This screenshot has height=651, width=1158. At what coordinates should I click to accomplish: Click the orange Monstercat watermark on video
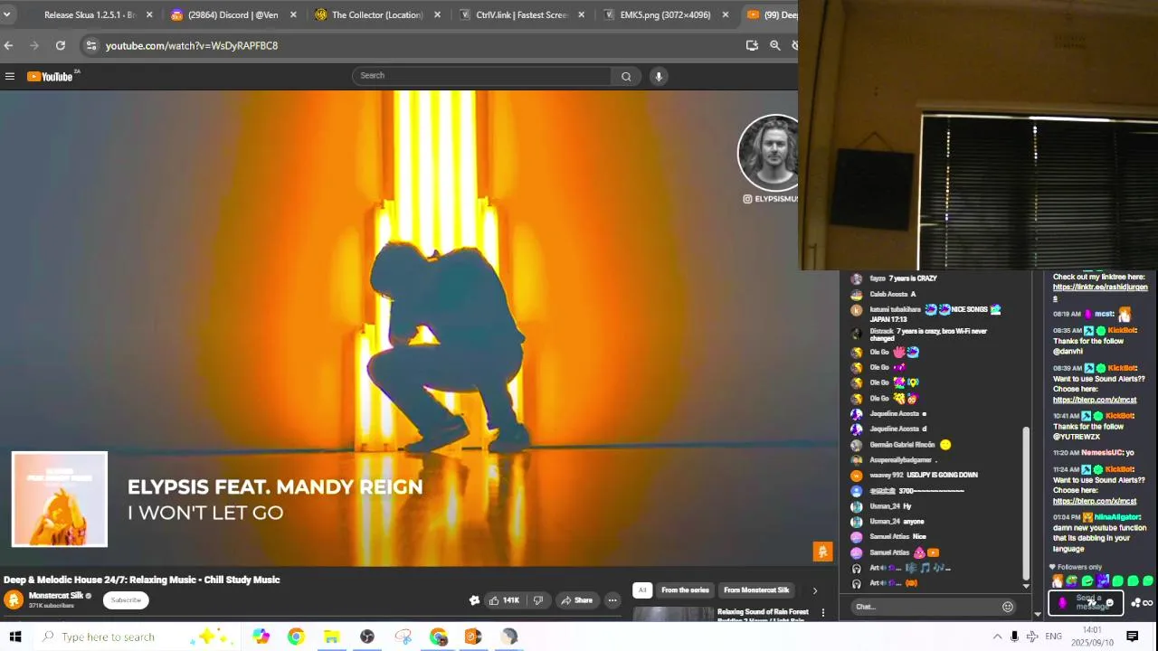point(822,552)
